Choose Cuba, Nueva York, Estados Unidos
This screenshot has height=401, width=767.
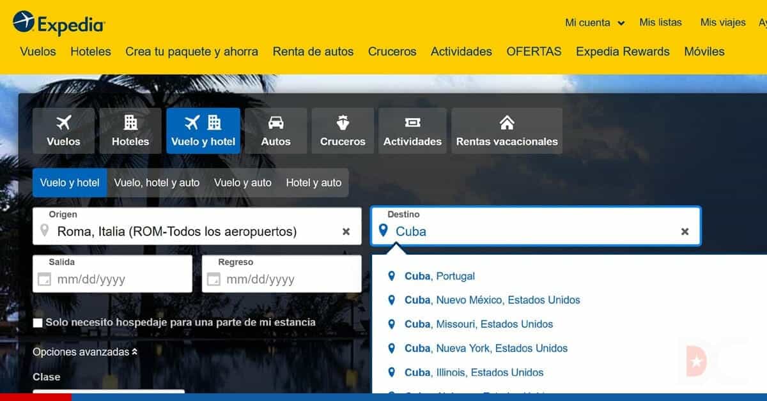pyautogui.click(x=486, y=349)
